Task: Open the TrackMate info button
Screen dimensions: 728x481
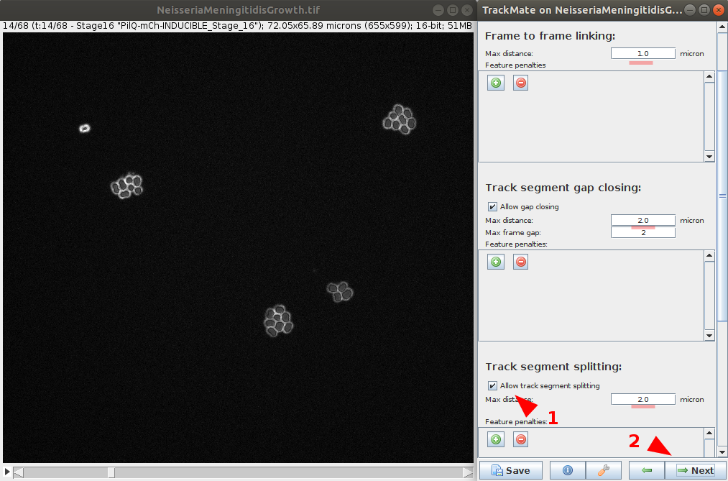Action: pyautogui.click(x=567, y=470)
